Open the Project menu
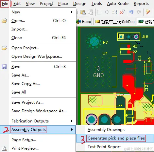The image size is (154, 152). point(46,4)
